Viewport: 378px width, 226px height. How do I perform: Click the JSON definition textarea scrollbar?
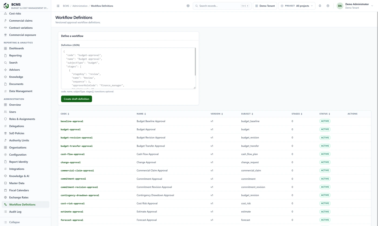(195, 62)
